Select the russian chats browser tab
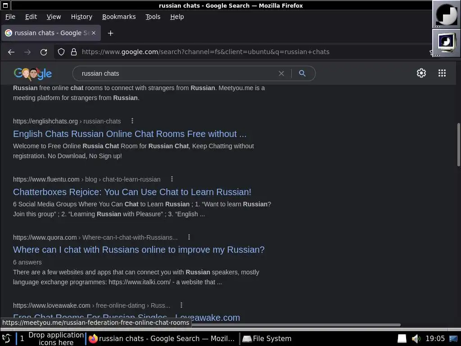The height and width of the screenshot is (346, 461). coord(51,33)
